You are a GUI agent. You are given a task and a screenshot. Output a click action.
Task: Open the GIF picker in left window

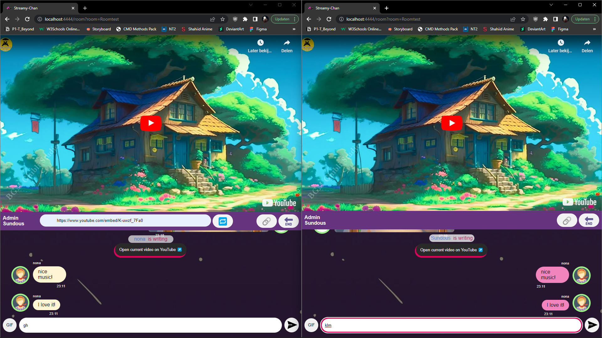pyautogui.click(x=10, y=325)
